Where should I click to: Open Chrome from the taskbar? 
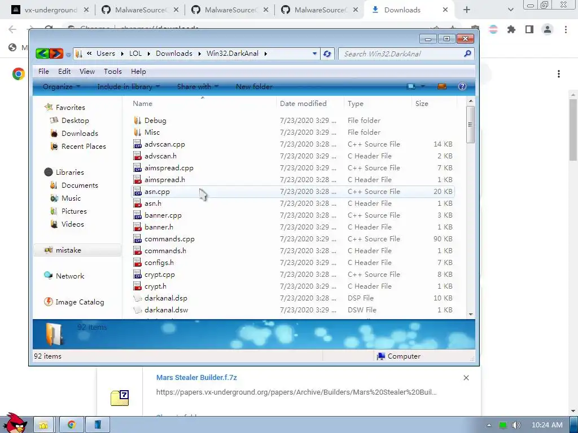72,425
